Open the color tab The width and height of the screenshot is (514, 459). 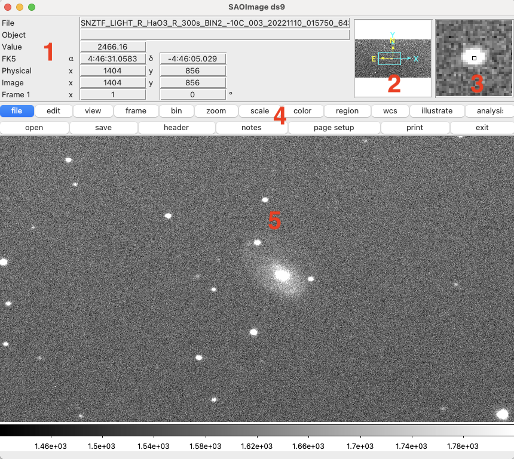[x=303, y=111]
